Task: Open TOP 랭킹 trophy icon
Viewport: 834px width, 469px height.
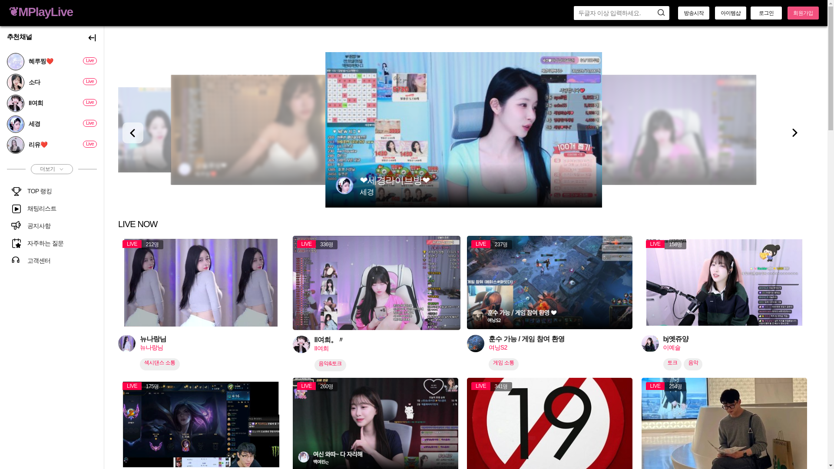Action: [16, 192]
